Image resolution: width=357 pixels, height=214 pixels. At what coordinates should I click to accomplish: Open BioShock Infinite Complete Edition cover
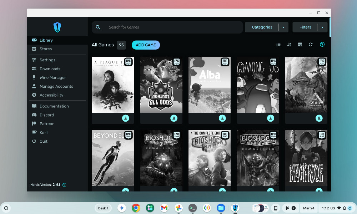pyautogui.click(x=210, y=158)
